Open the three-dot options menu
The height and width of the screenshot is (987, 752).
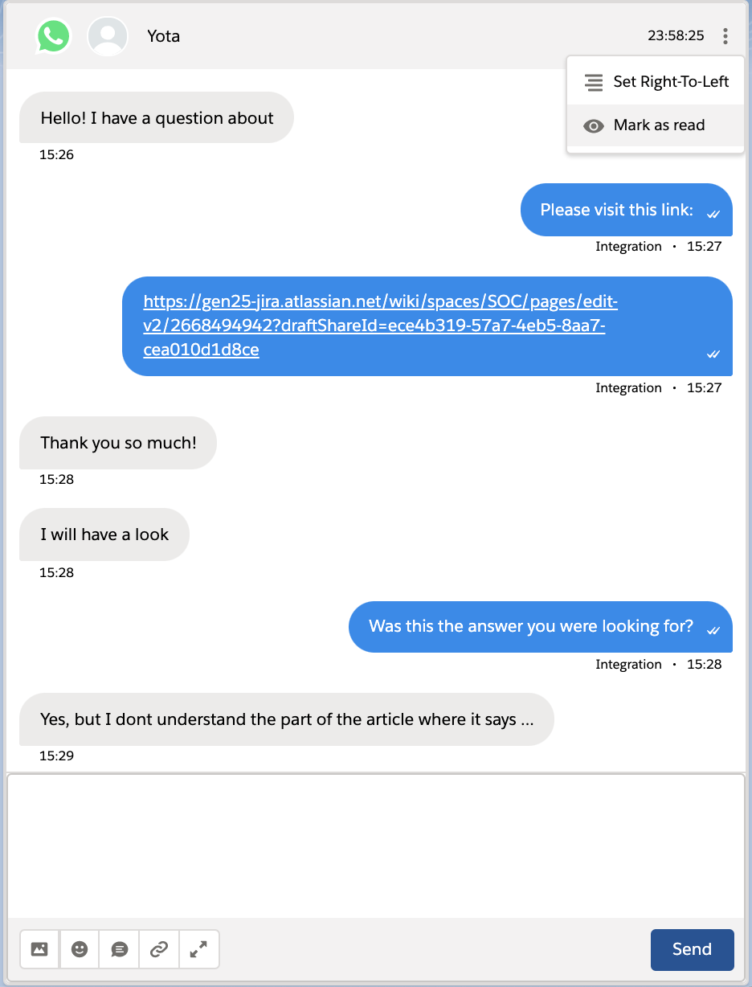coord(725,36)
